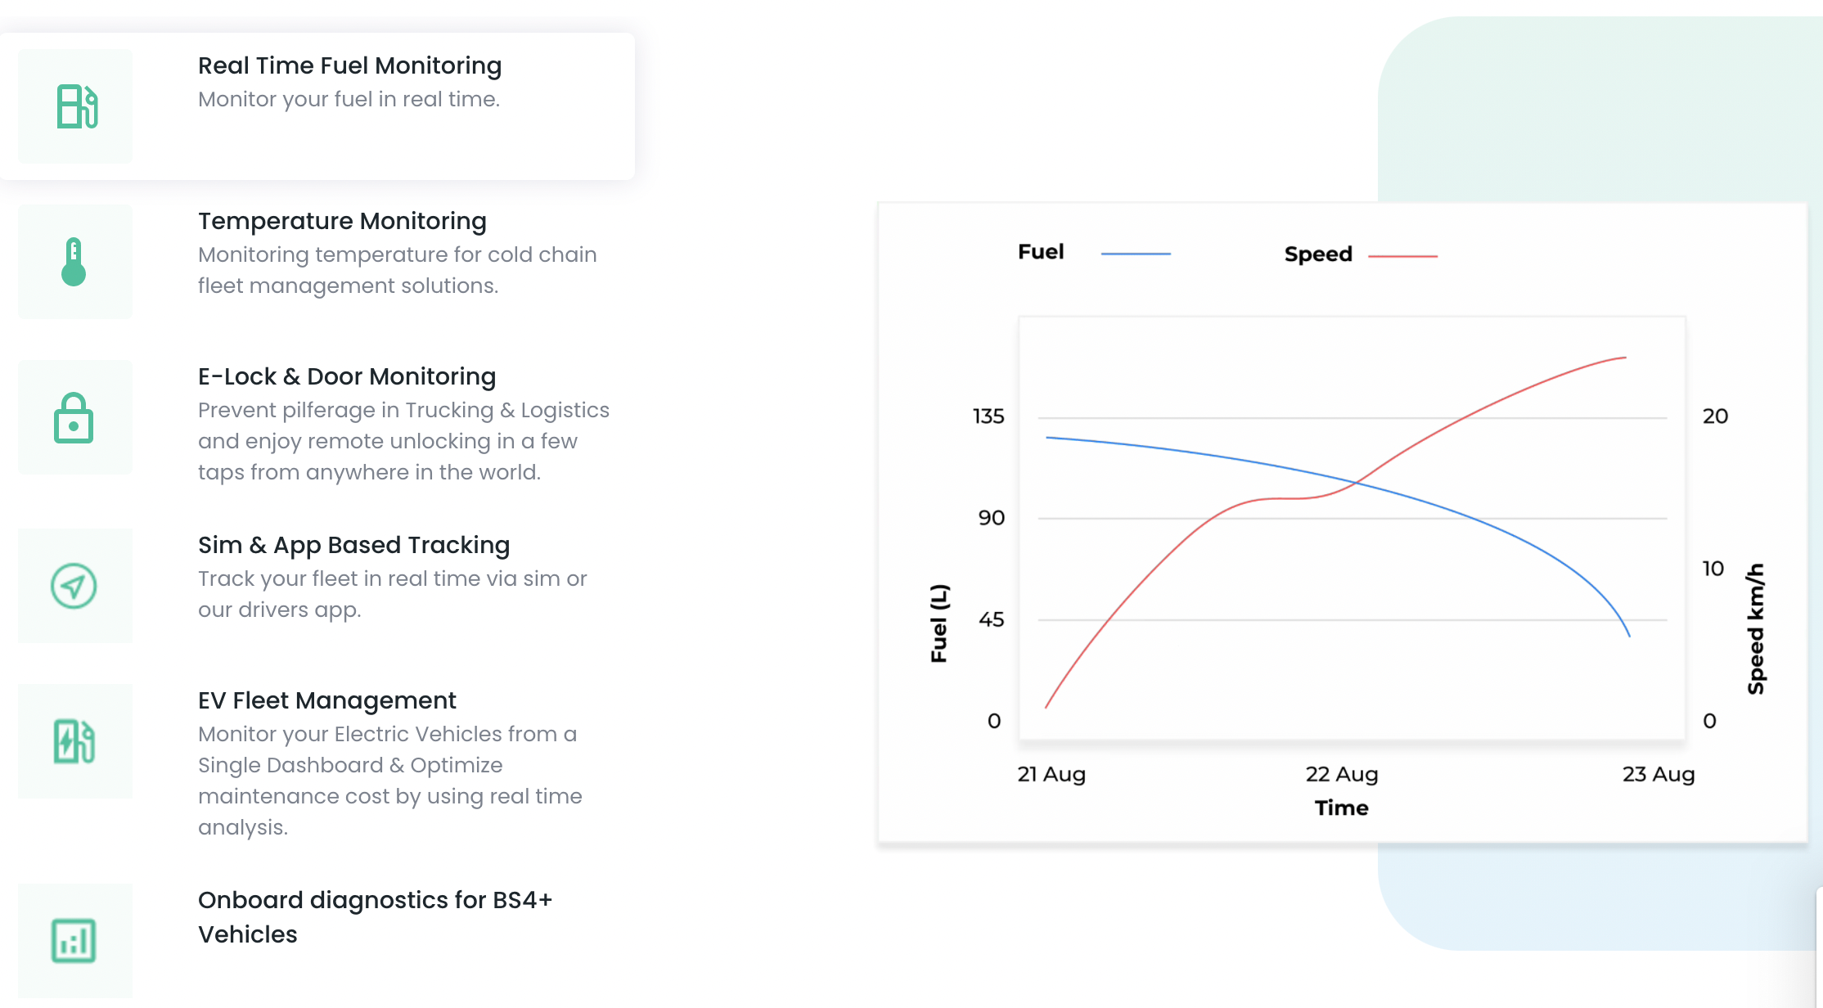Click the onboard diagnostics chart icon

tap(74, 941)
